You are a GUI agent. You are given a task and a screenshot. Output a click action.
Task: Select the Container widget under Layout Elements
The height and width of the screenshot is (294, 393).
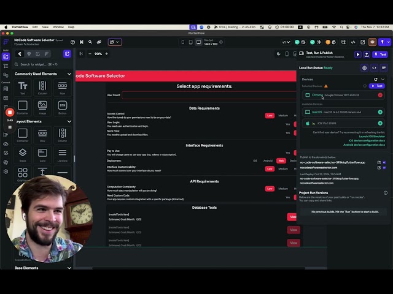click(23, 135)
